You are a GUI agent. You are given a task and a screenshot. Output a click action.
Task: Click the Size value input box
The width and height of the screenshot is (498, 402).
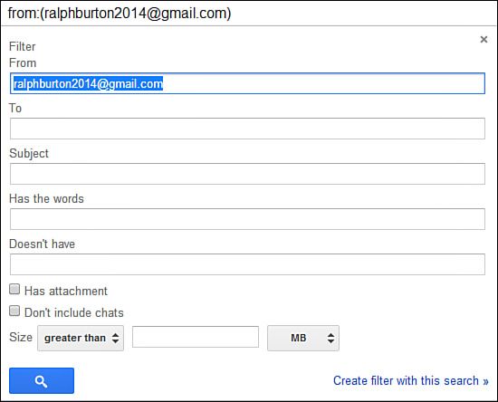click(x=196, y=337)
